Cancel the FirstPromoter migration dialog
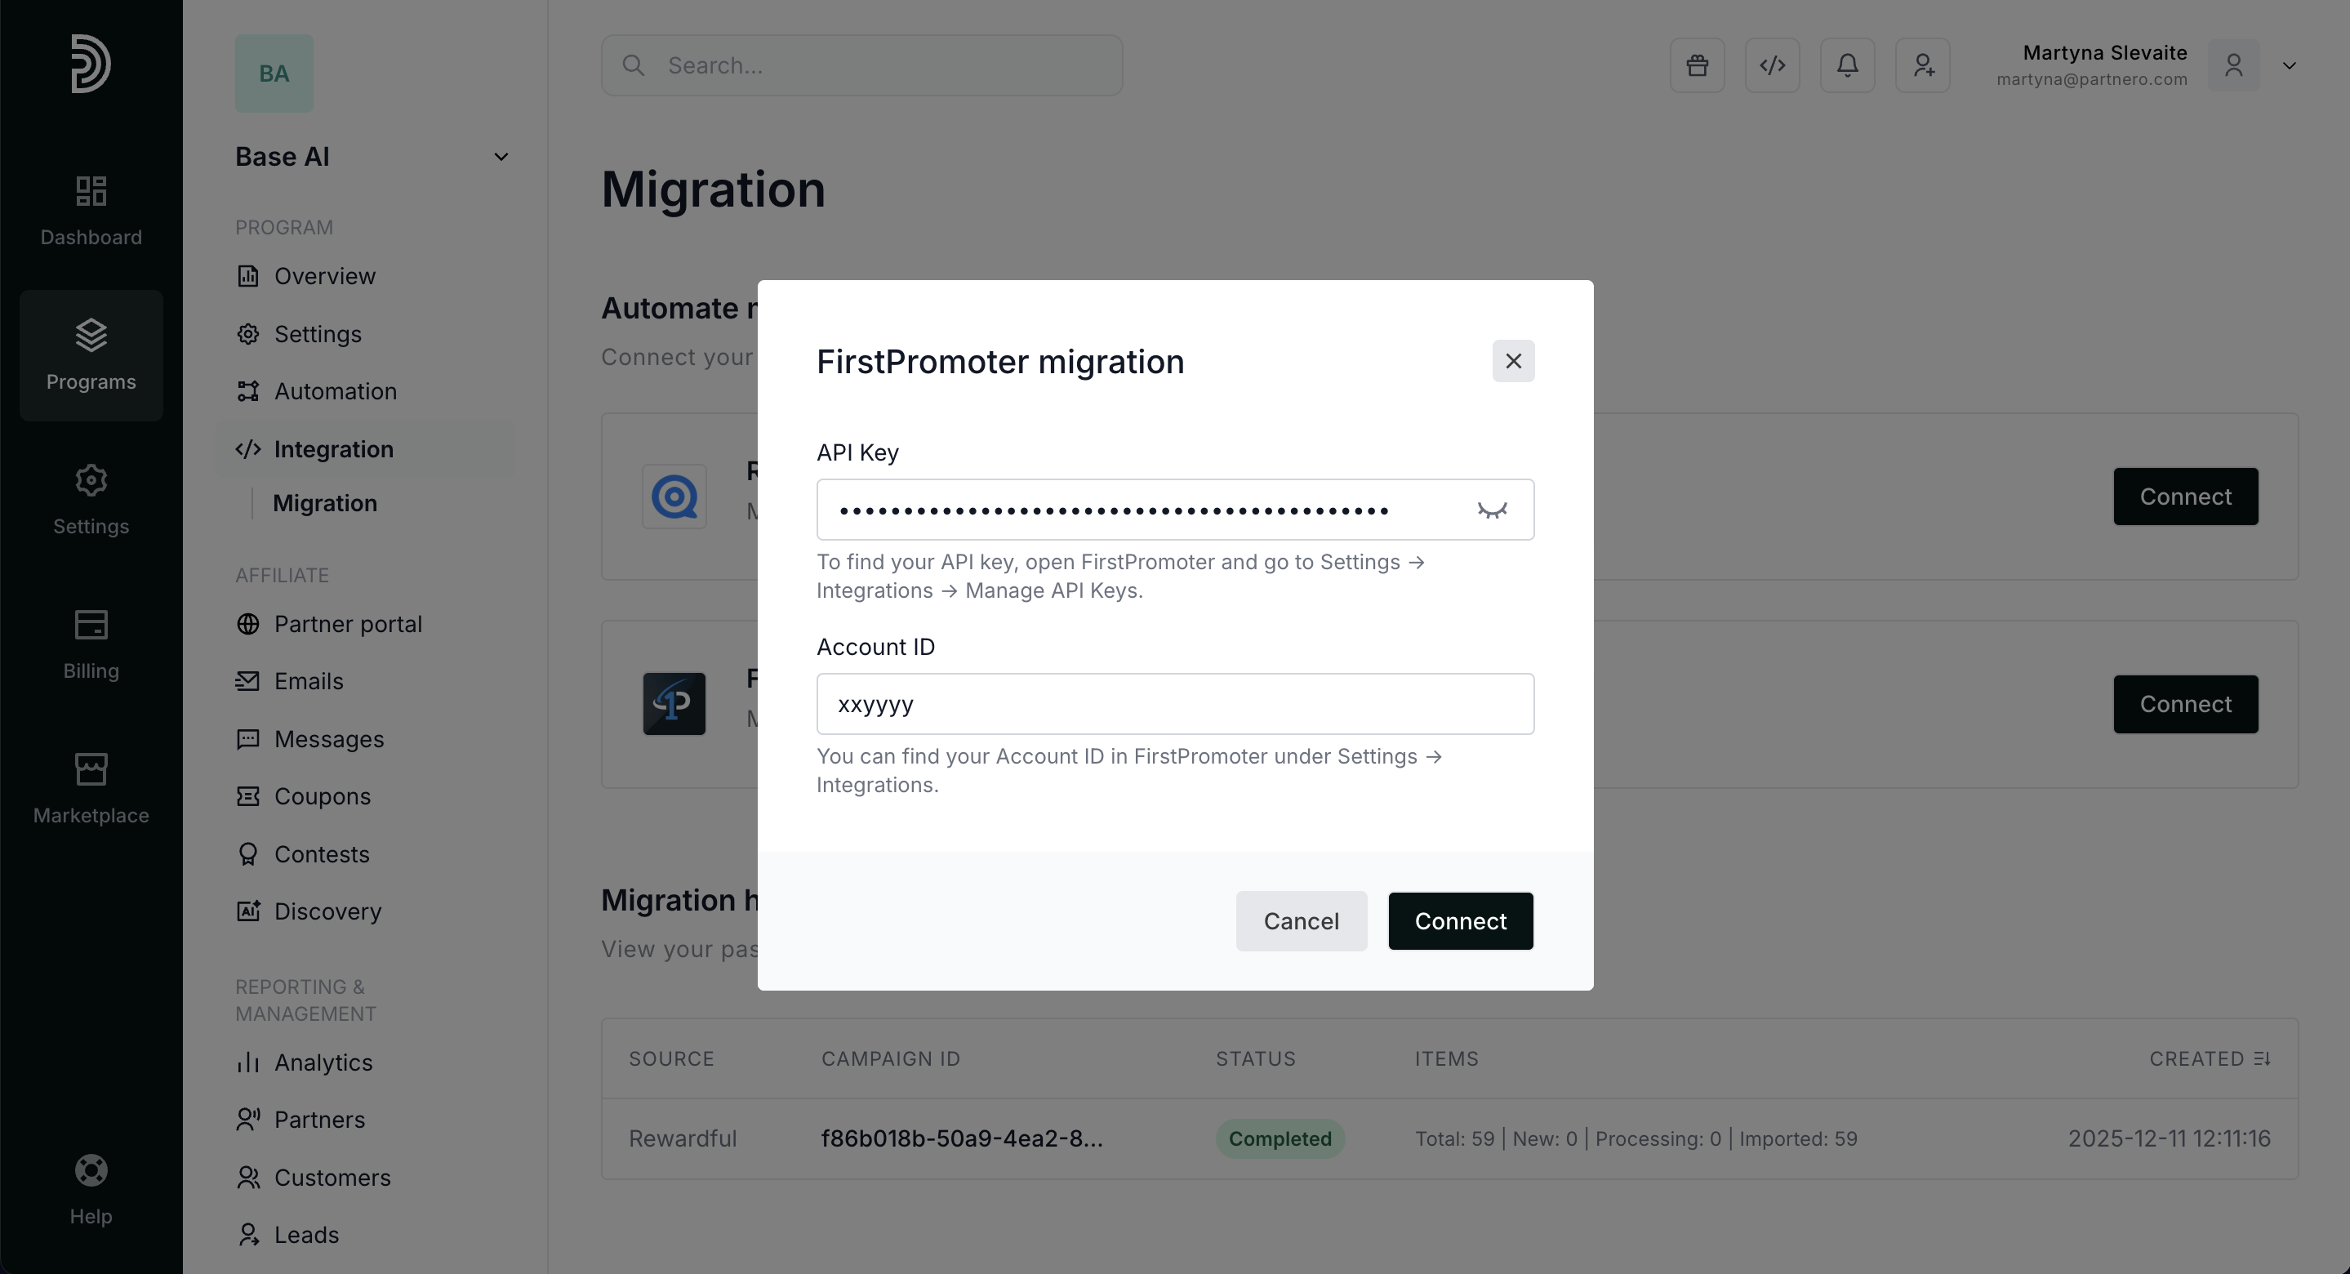The image size is (2350, 1274). [x=1301, y=921]
